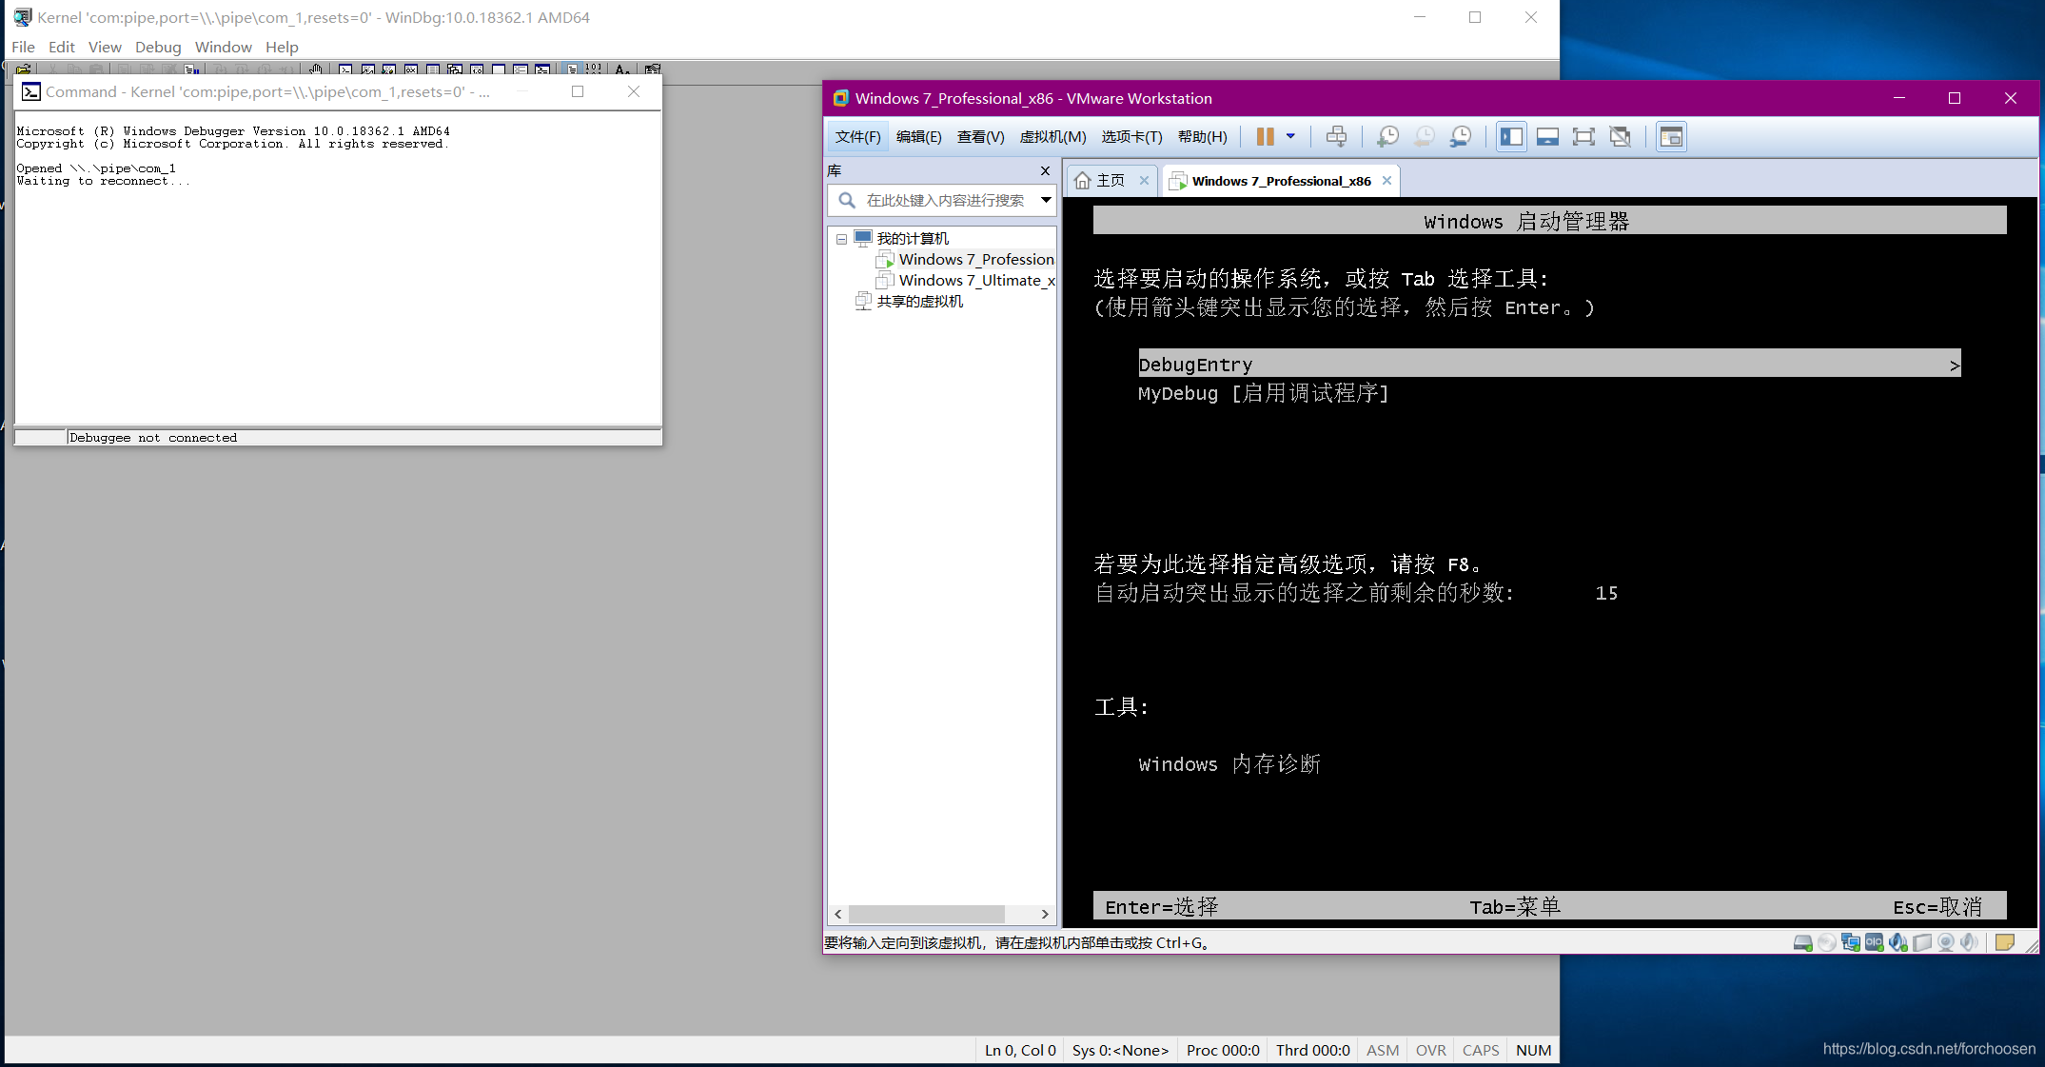Click the library horizontal scrollbar thumb
The image size is (2045, 1067).
click(926, 914)
